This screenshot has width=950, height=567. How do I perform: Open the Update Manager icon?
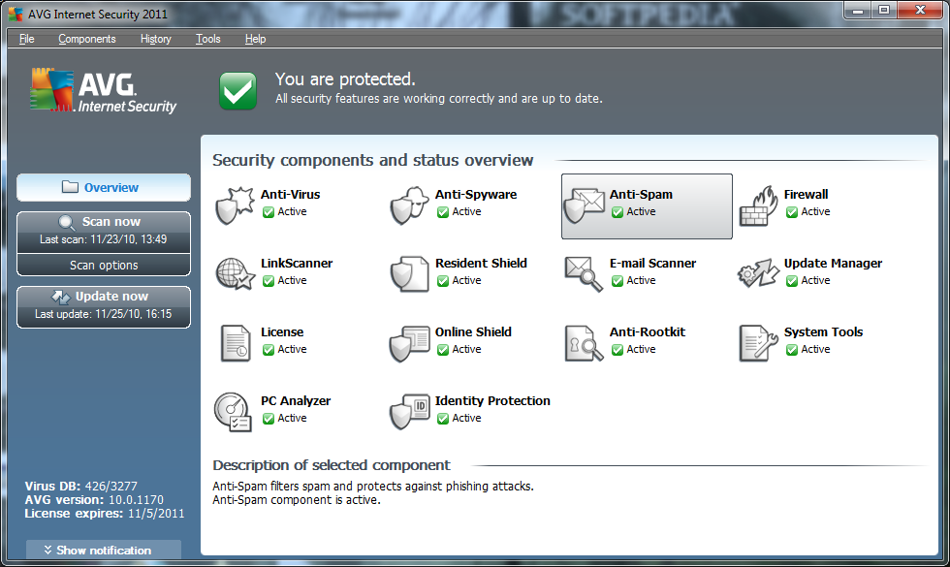(x=757, y=271)
